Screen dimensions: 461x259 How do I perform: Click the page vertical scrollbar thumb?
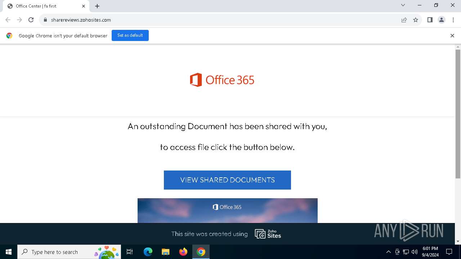[458, 114]
